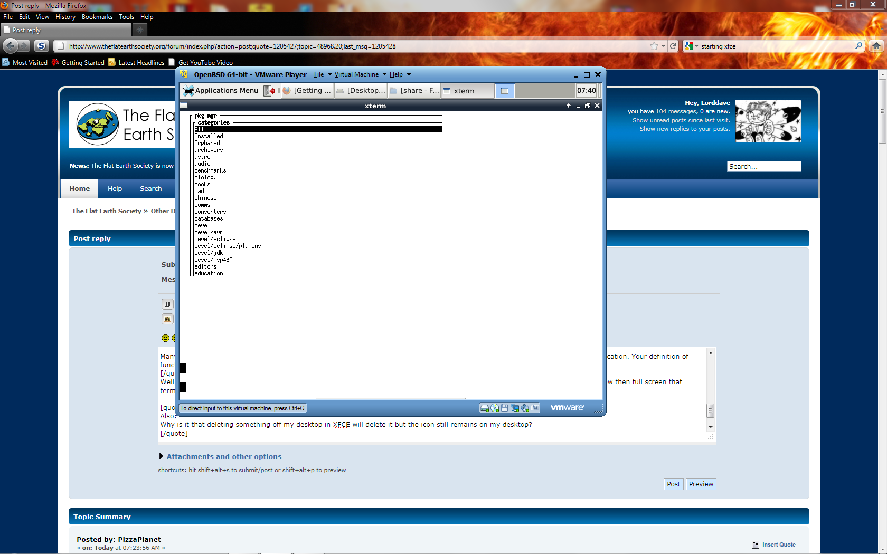887x554 pixels.
Task: Click the Lorddave user avatar image
Action: 768,121
